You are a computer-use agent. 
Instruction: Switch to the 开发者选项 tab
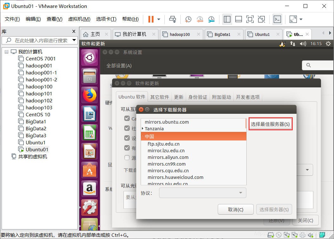pyautogui.click(x=248, y=97)
